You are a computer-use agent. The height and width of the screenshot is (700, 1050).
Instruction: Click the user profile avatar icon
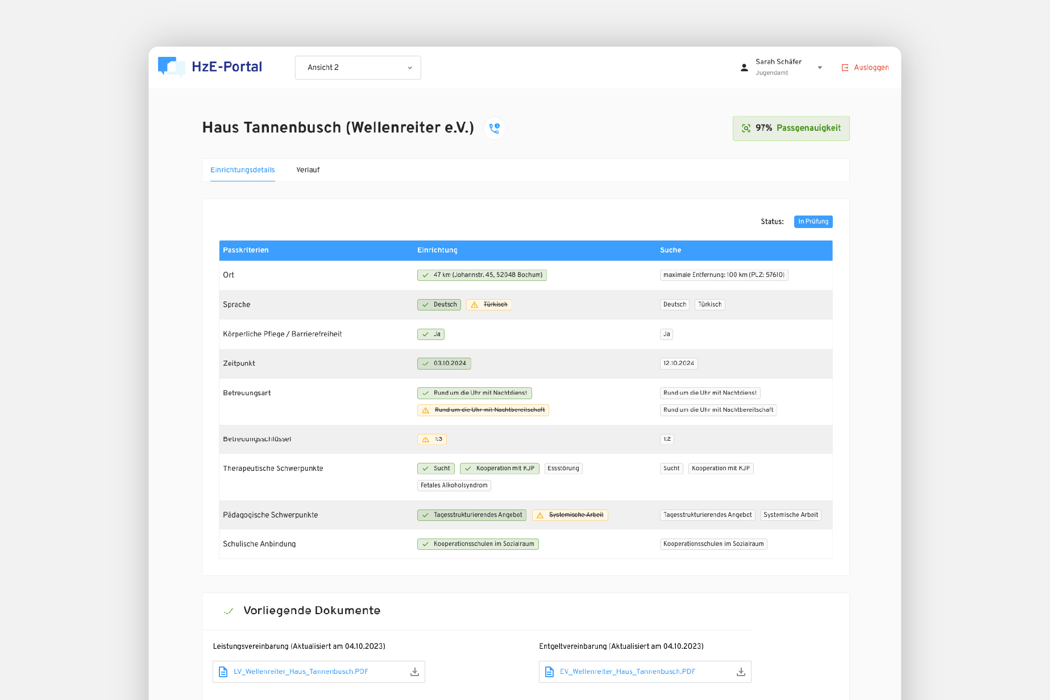coord(744,68)
